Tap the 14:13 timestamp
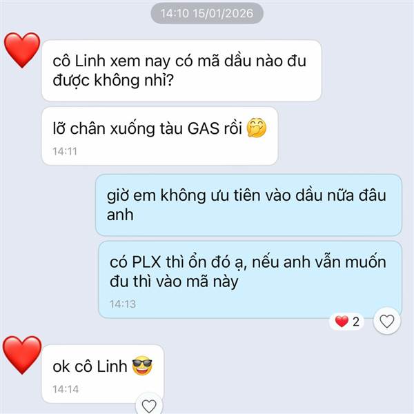Viewport: 414px width, 414px height. 123,304
